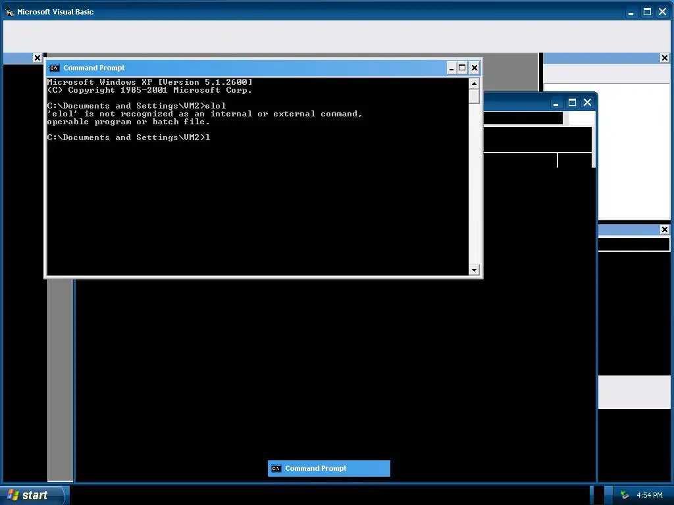674x505 pixels.
Task: Maximize the inner child window behind Command Prompt
Action: (572, 103)
